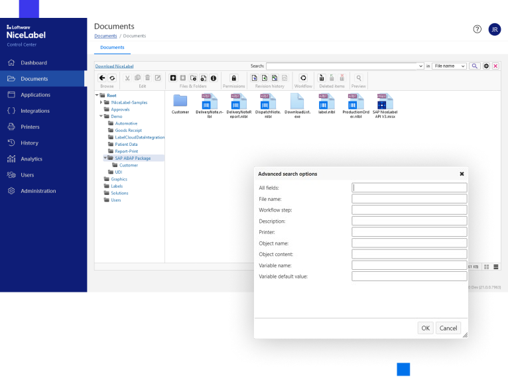Click the Refresh icon in Browse group
This screenshot has width=508, height=378.
click(x=112, y=78)
